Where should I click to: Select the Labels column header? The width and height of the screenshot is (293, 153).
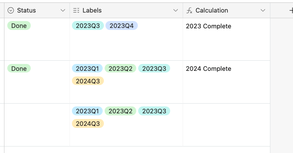point(126,11)
